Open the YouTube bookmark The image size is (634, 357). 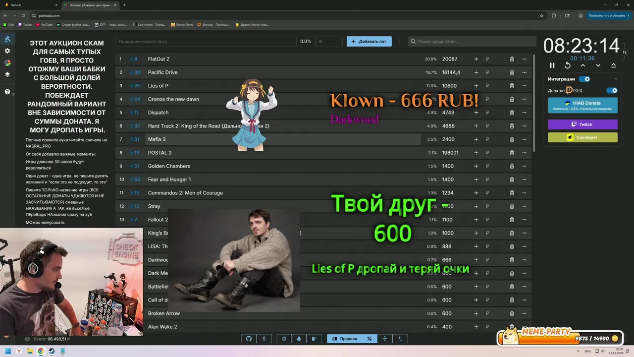pyautogui.click(x=44, y=24)
